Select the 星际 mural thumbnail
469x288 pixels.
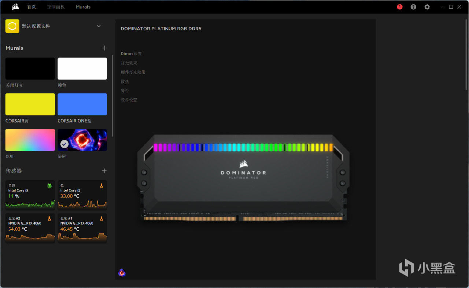82,140
